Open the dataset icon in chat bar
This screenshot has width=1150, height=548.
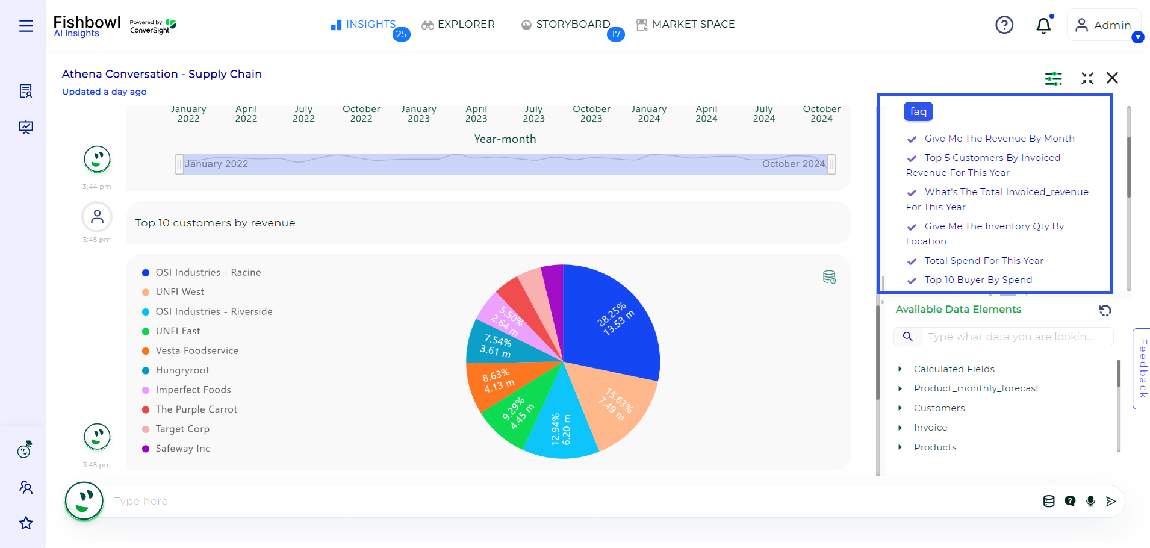[x=1049, y=501]
